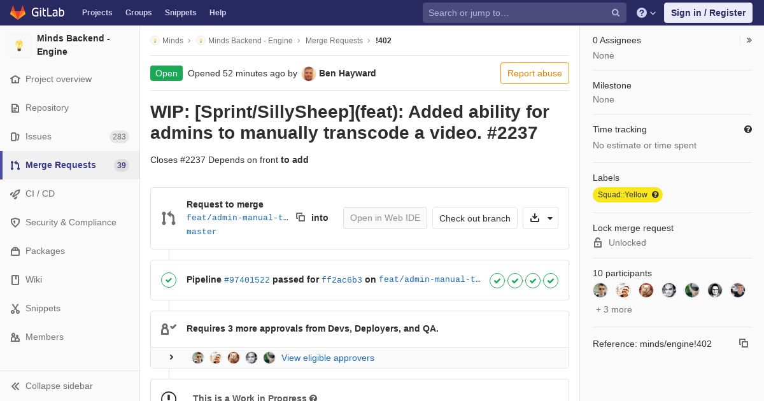The width and height of the screenshot is (764, 401).
Task: Click the Squad::Yellow label help icon
Action: [655, 195]
